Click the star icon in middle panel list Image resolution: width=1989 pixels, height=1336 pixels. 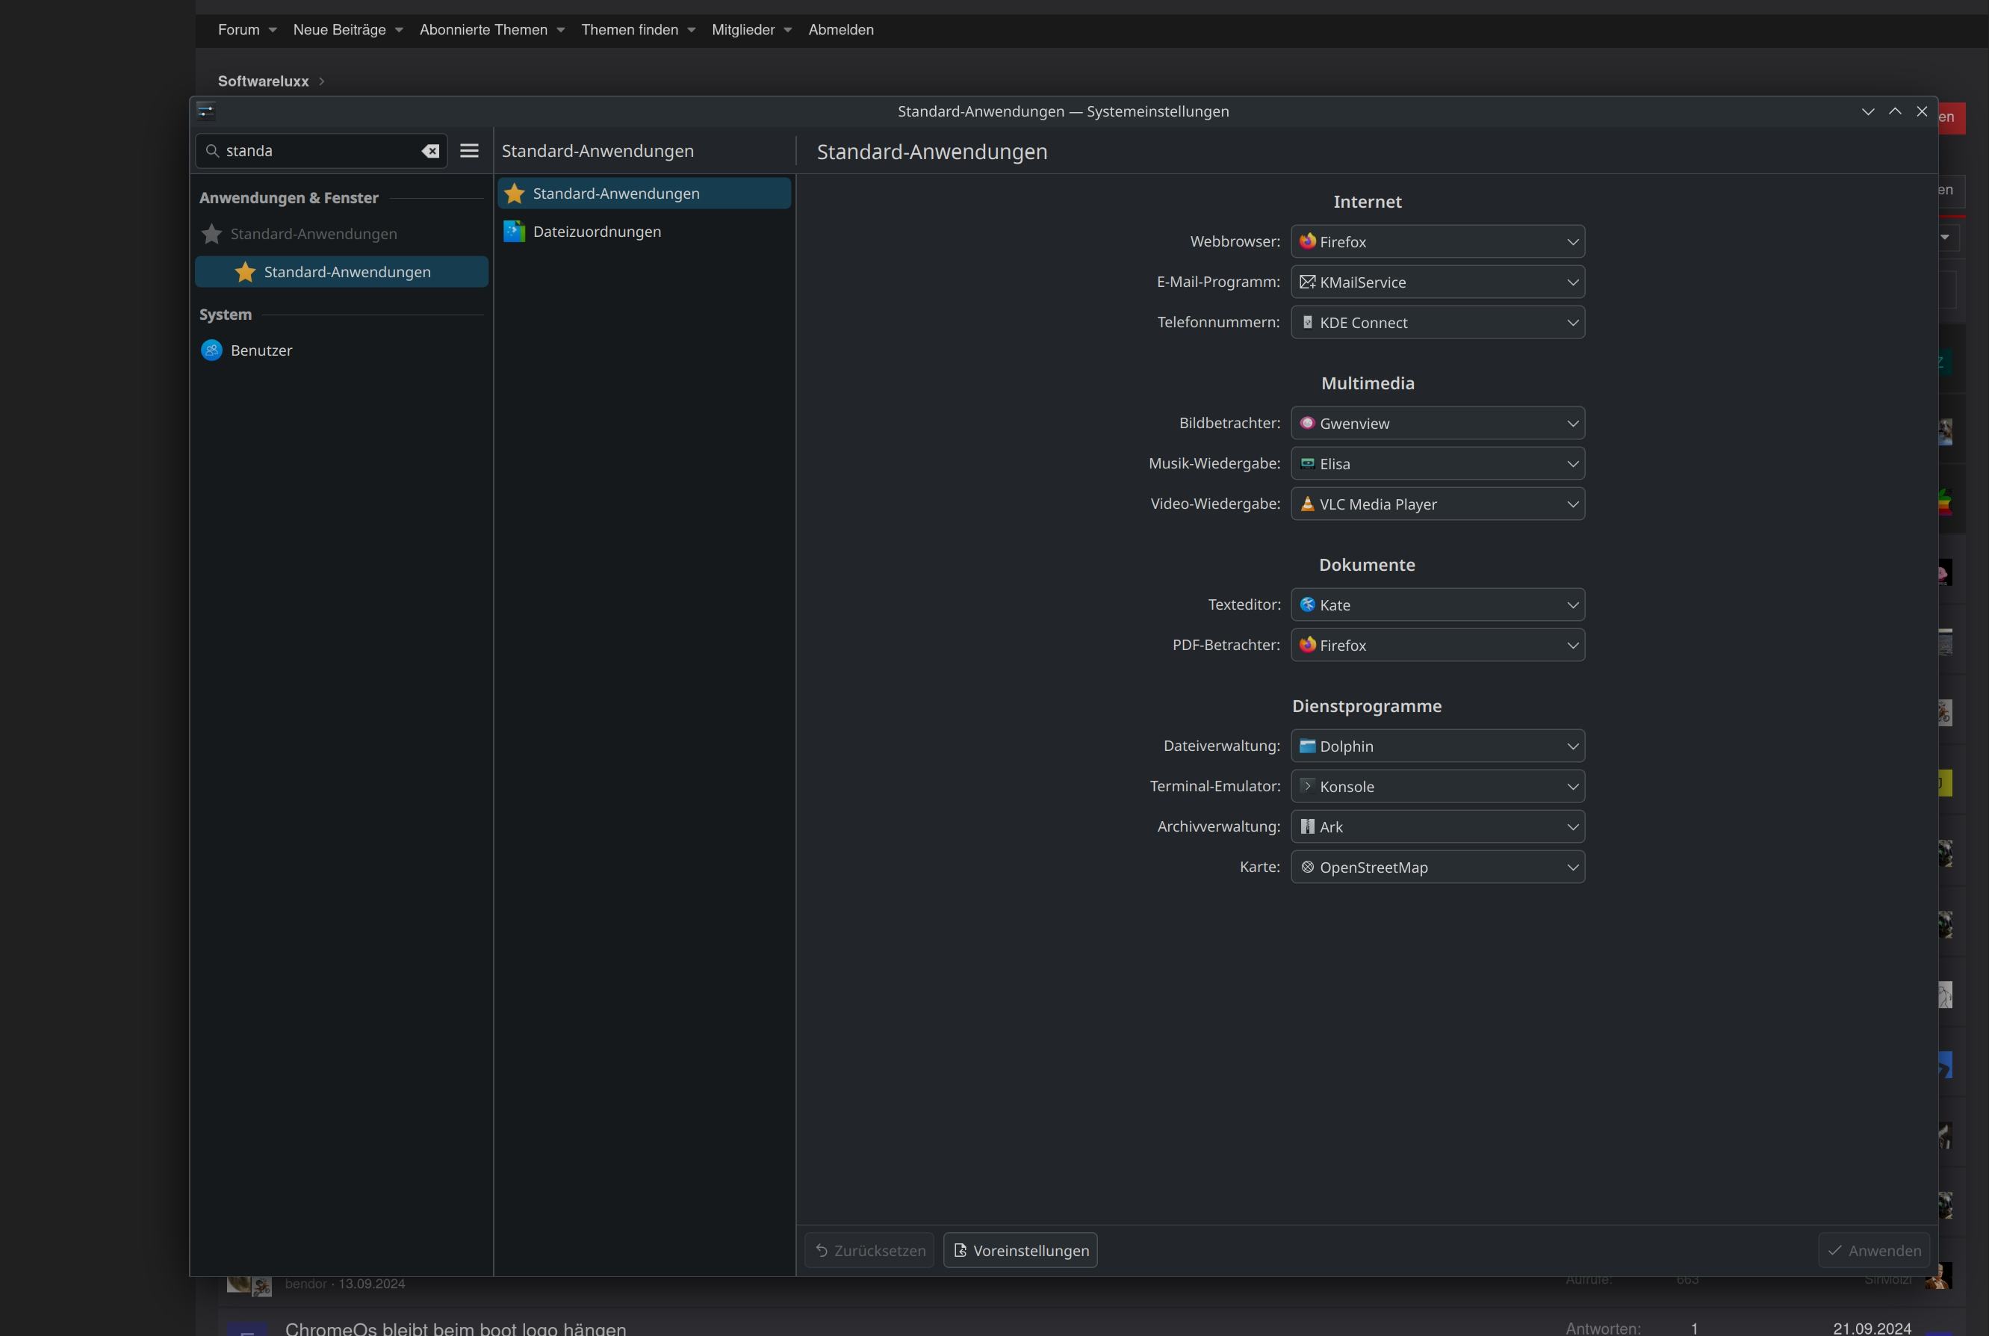tap(515, 194)
